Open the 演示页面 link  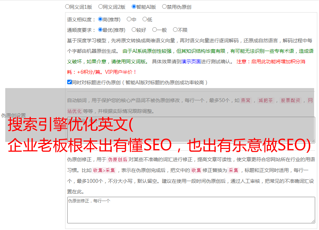click(191, 62)
